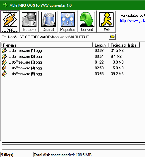Browse the output folder with the folder icon

point(112,37)
